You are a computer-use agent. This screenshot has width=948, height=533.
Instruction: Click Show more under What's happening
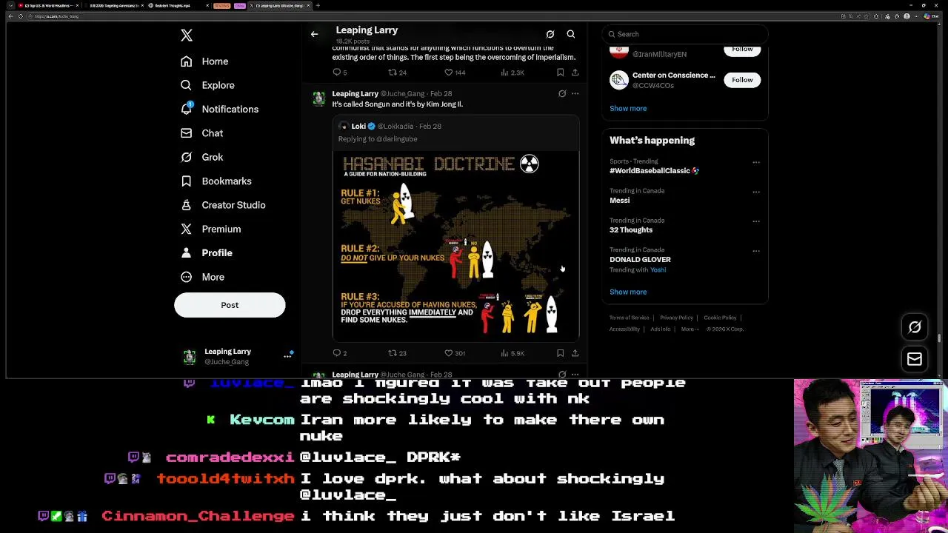pos(628,292)
